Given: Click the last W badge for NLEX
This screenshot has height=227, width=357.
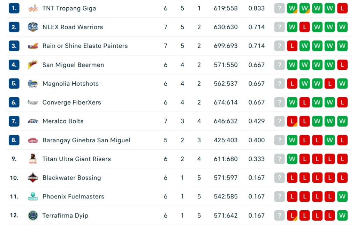Looking at the screenshot, I should click(342, 27).
